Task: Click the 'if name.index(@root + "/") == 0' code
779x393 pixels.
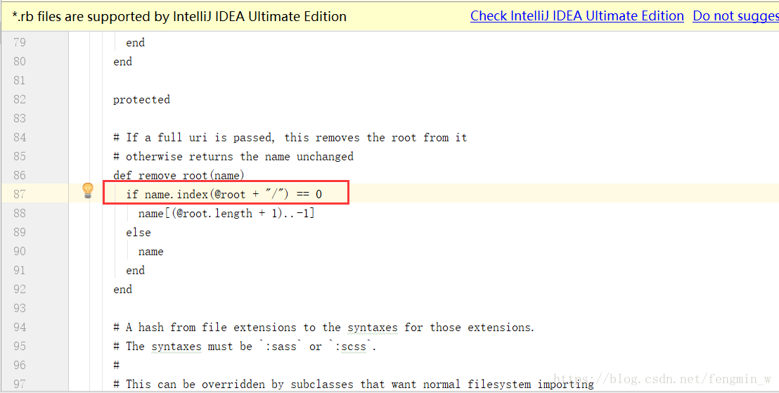Action: [224, 194]
